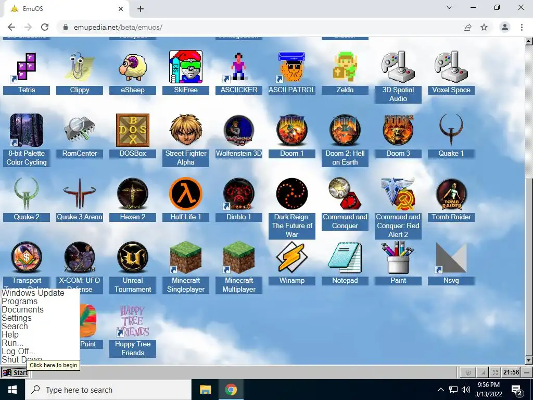Open the Tetris game icon
Viewport: 533px width, 400px height.
pos(27,67)
